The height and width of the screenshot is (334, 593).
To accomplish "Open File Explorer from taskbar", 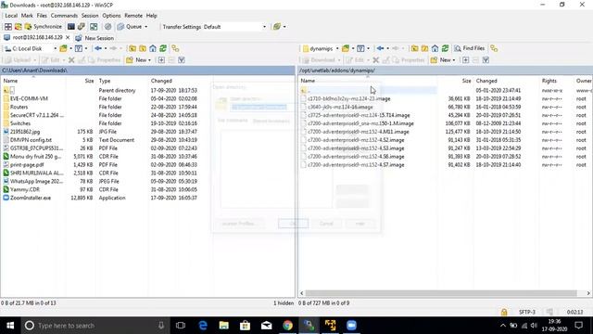I will pyautogui.click(x=224, y=326).
